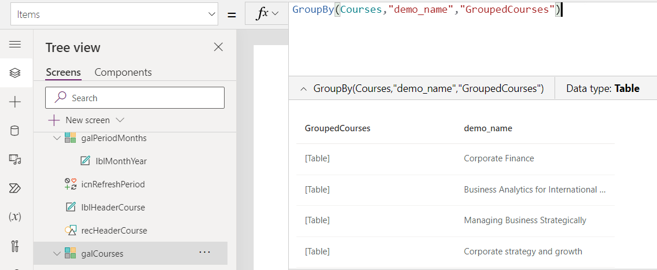
Task: Click the icnRefreshPeriod icon glyph
Action: coord(71,184)
